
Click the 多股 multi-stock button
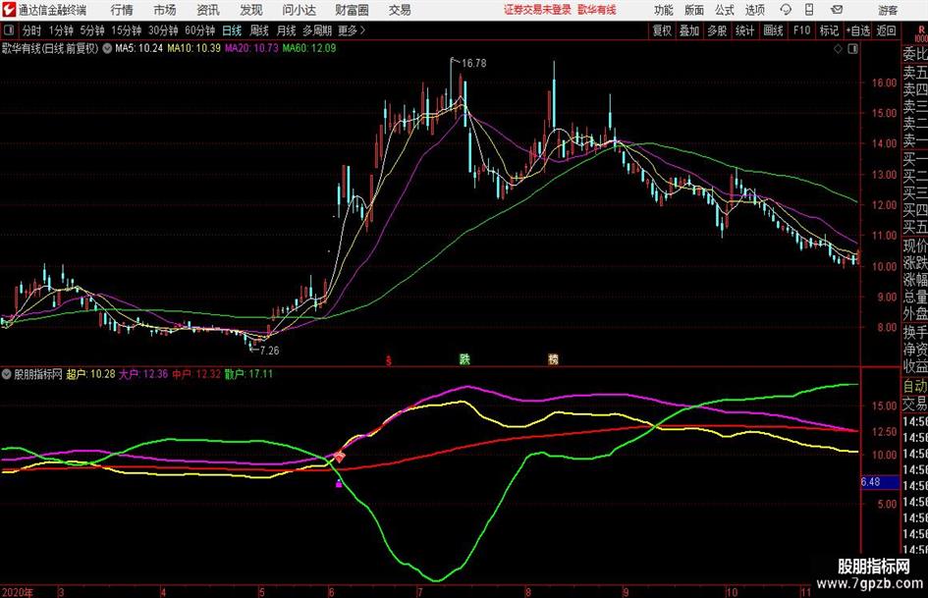point(717,30)
